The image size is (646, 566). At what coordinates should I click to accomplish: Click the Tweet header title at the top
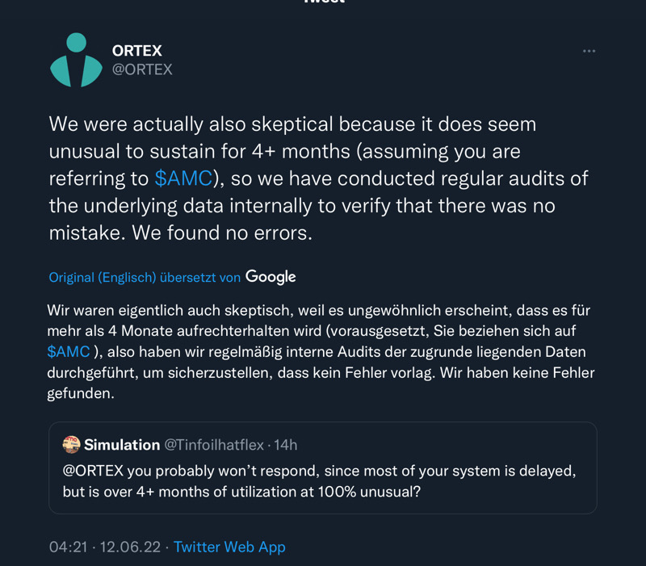pyautogui.click(x=323, y=2)
